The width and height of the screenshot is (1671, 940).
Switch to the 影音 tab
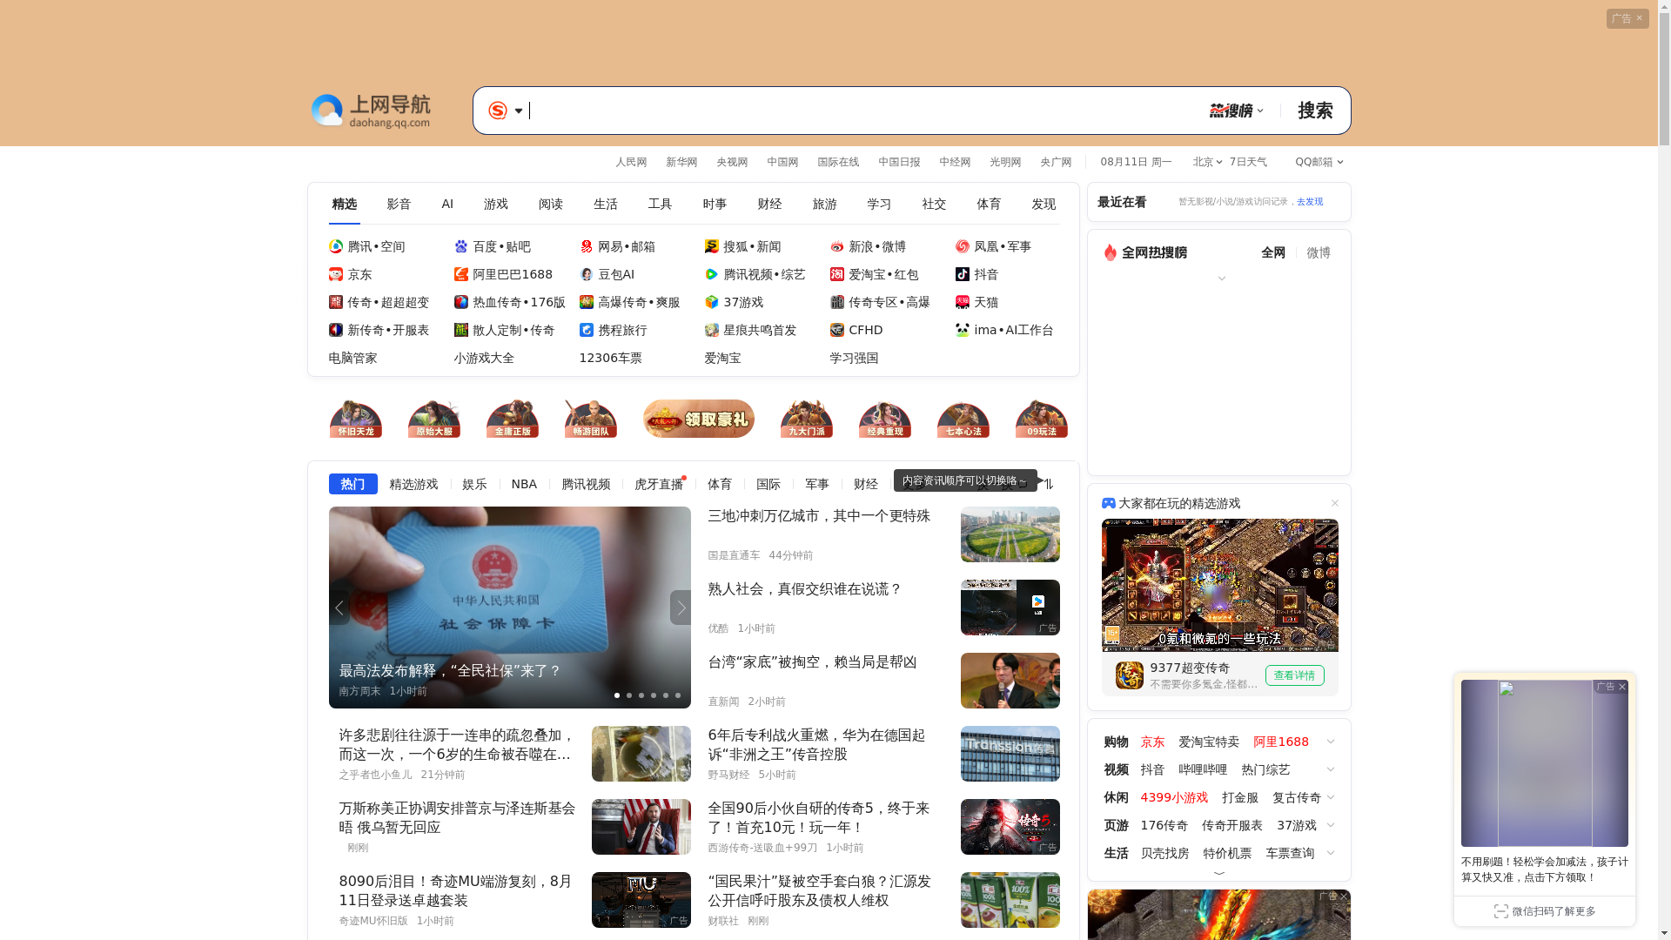click(x=399, y=205)
